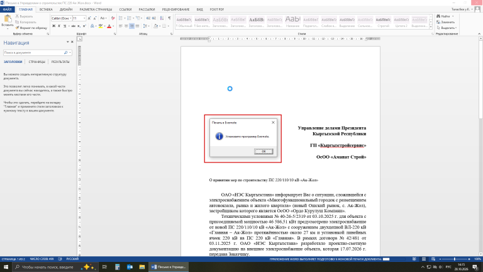Close the Evernote print dialog
The height and width of the screenshot is (272, 483).
273,122
